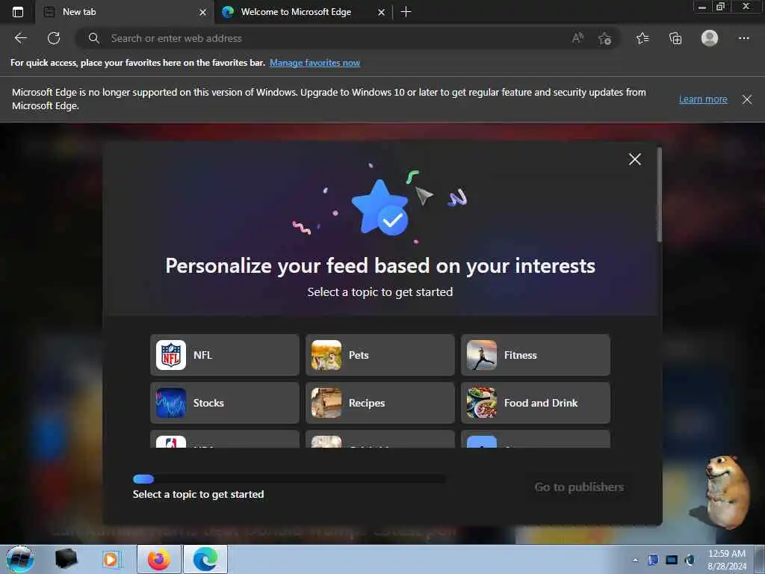Select the Stocks topic
The height and width of the screenshot is (574, 765).
click(224, 403)
